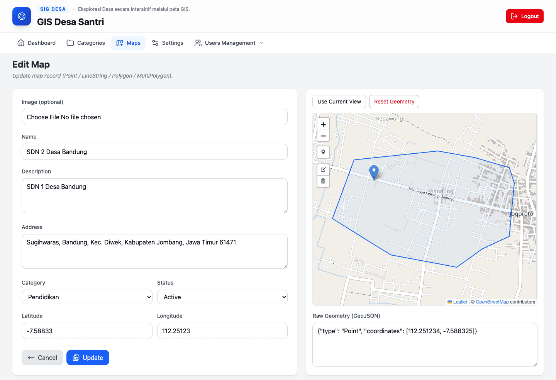Open the Dashboard page
This screenshot has height=380, width=556.
point(37,43)
